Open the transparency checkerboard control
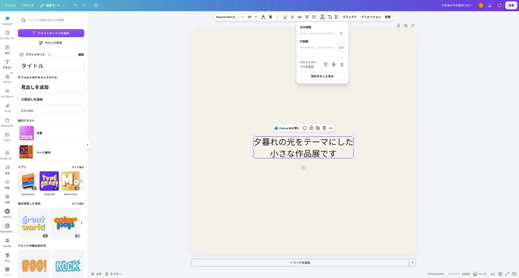This screenshot has height=278, width=519. pos(337,17)
